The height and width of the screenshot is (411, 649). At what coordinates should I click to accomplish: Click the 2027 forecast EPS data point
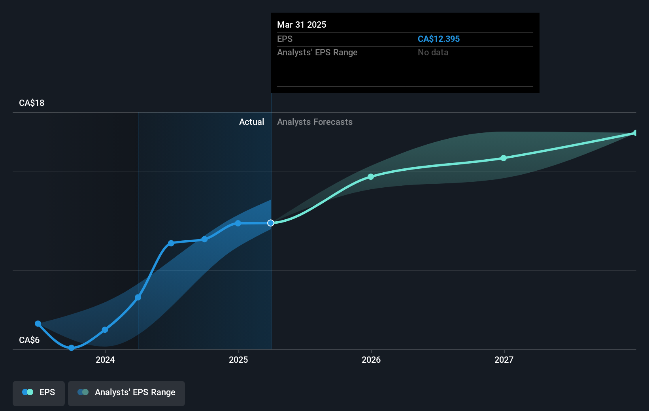point(504,158)
